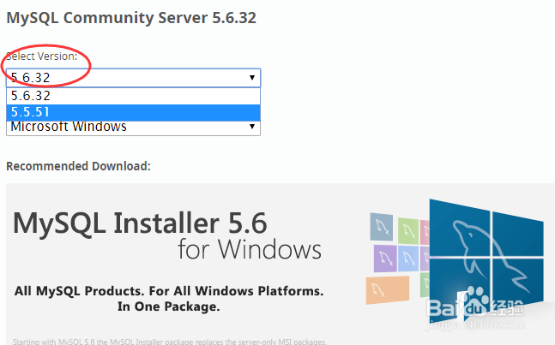Click the MySQL Installer 5.6 banner title

[x=140, y=224]
